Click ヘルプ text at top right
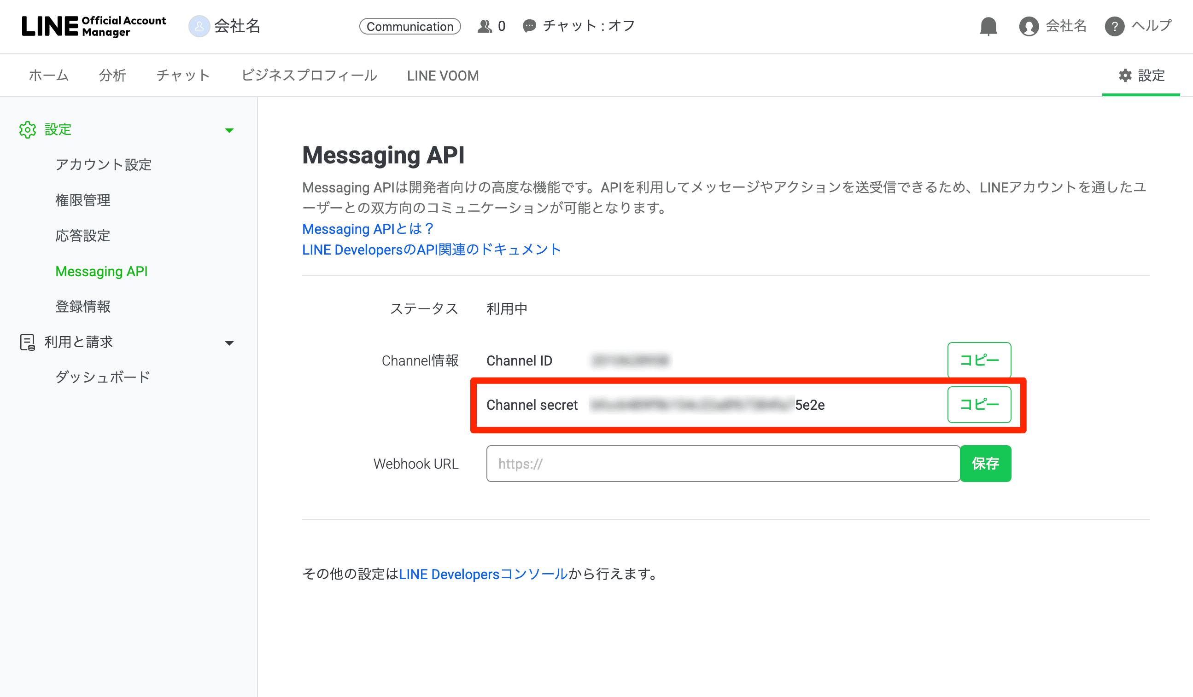The width and height of the screenshot is (1193, 697). (x=1152, y=26)
